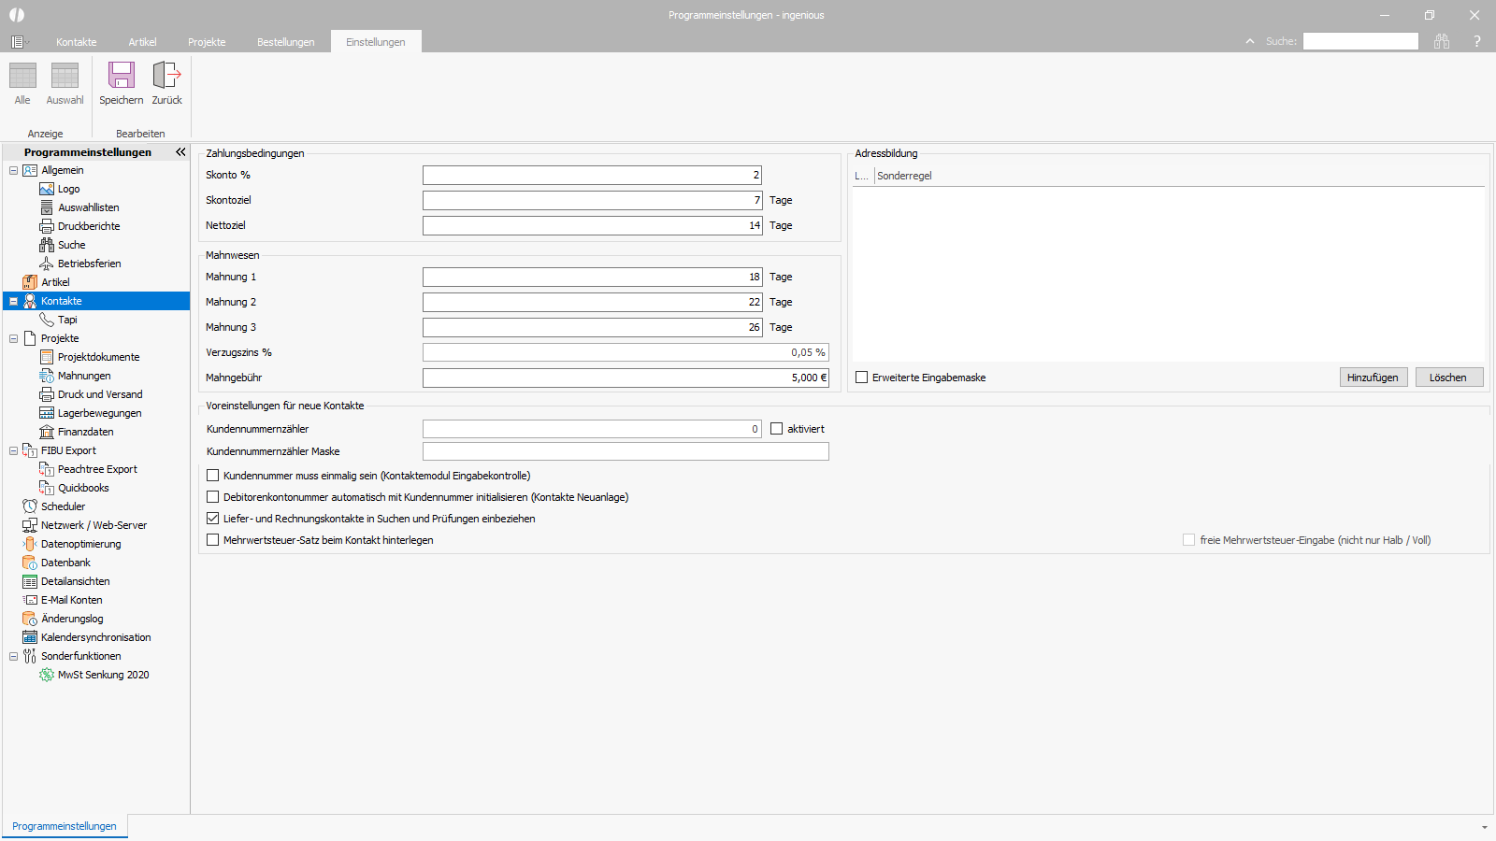Click the Alle display icon
1496x841 pixels.
click(x=22, y=76)
